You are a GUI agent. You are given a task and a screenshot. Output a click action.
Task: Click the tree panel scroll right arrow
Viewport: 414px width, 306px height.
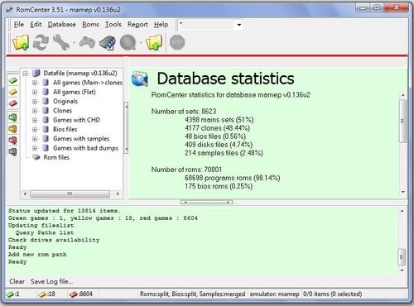118,194
